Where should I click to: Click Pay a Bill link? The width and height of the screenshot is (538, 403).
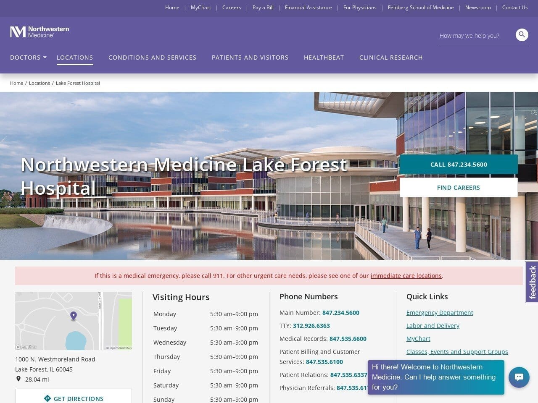263,8
